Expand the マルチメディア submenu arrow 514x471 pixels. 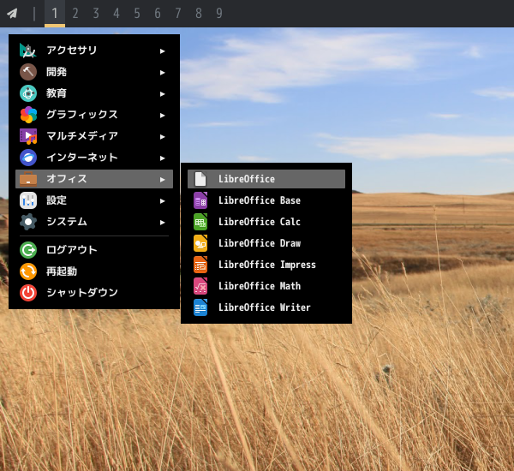coord(162,137)
